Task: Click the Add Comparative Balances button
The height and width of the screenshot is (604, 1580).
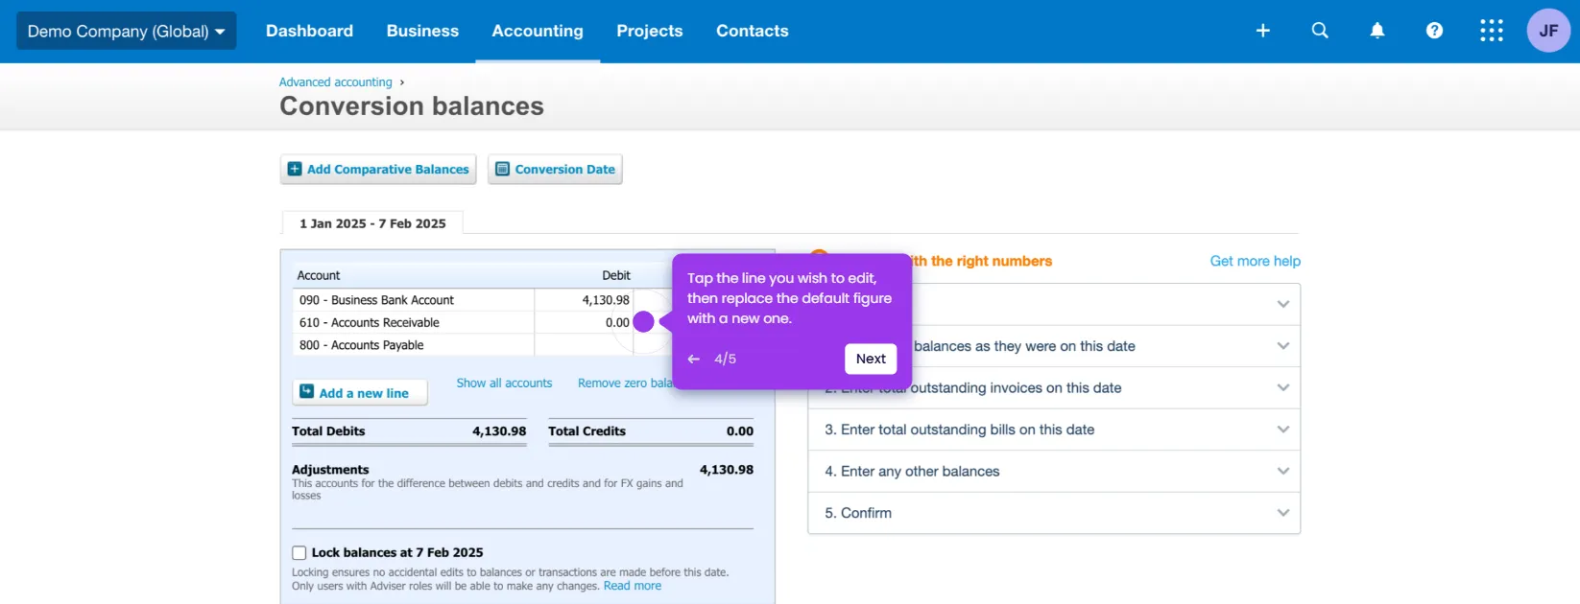Action: pos(378,170)
